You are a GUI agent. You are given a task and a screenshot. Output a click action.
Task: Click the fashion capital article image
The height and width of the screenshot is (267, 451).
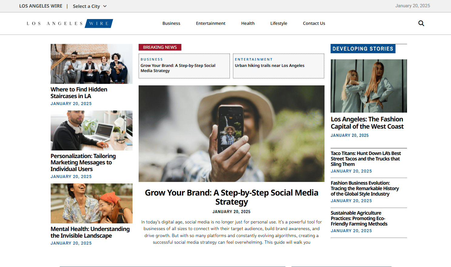point(369,86)
